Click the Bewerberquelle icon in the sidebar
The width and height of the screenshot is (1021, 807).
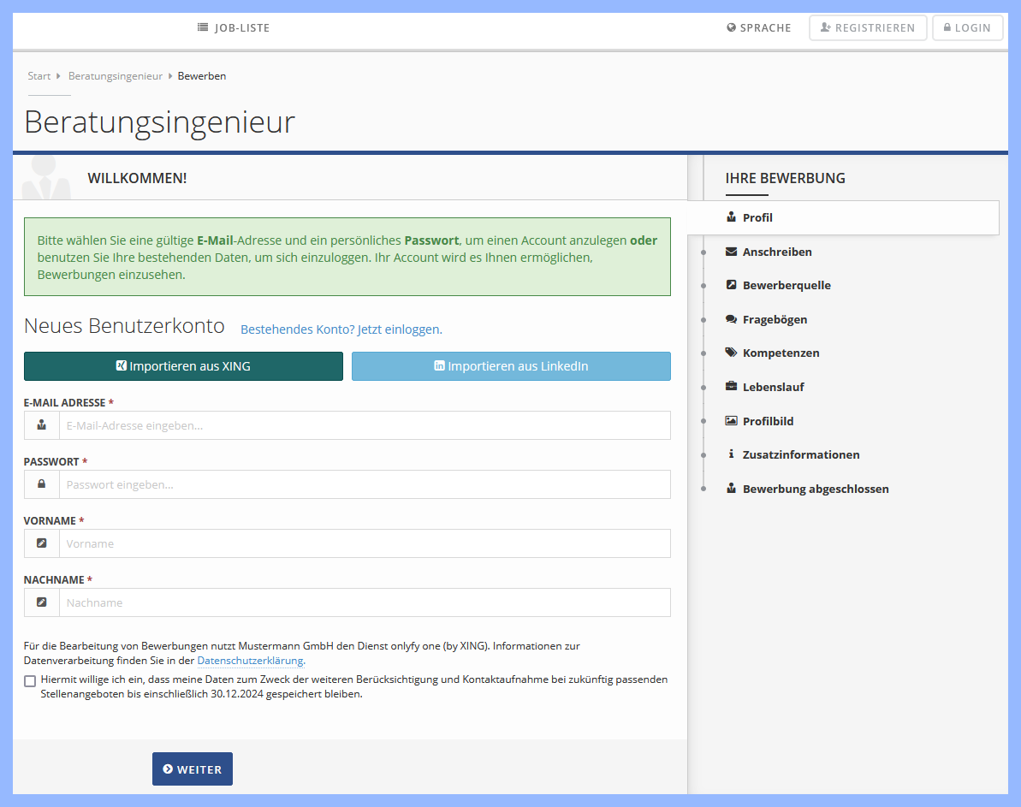729,284
